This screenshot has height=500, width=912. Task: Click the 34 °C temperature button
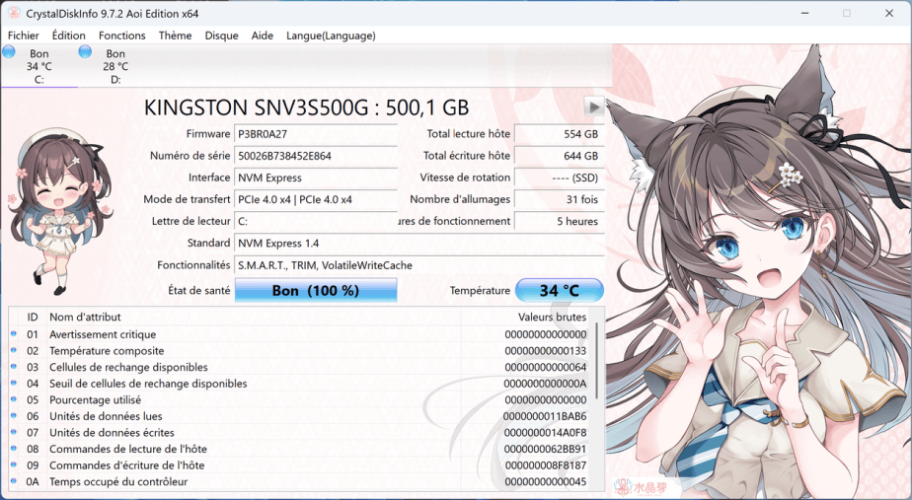560,290
